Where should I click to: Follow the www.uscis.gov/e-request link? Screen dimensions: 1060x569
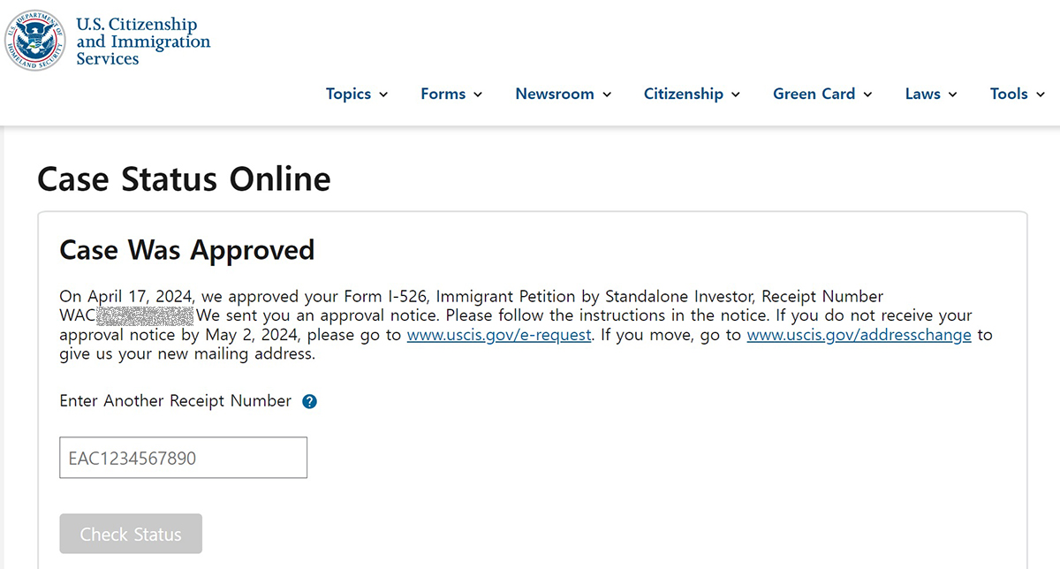pyautogui.click(x=499, y=335)
